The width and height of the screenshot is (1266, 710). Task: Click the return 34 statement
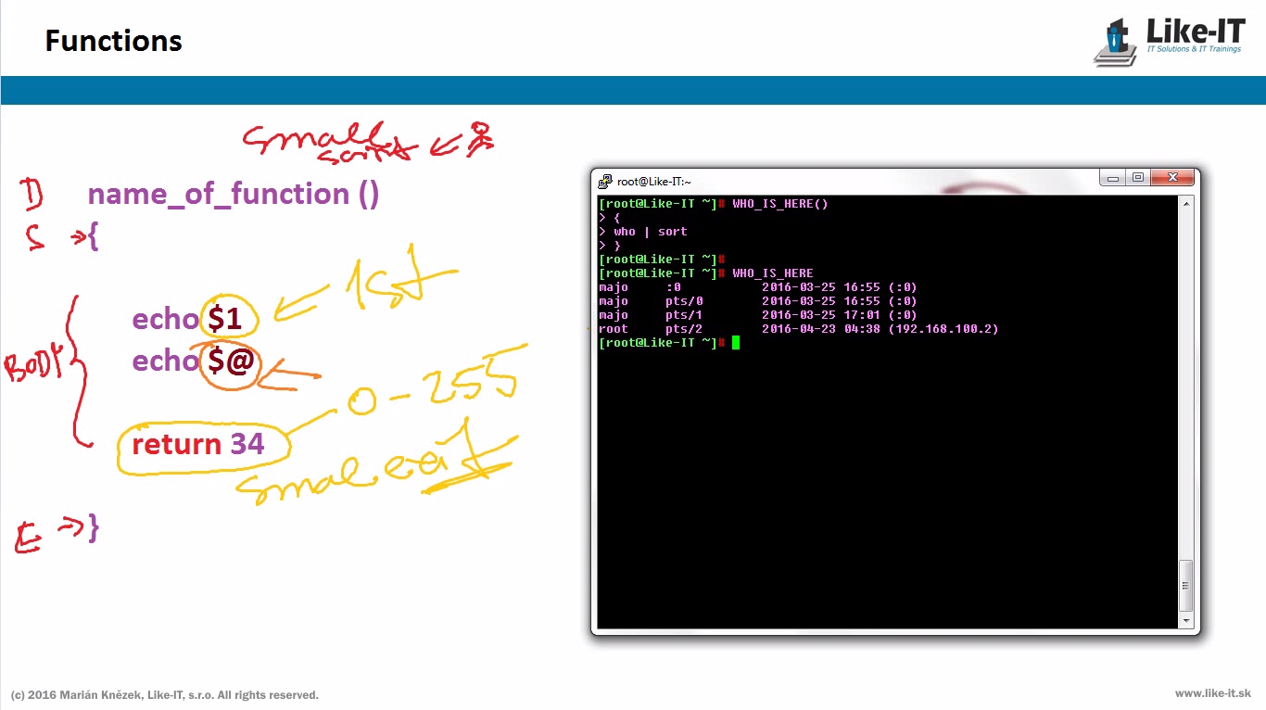pos(198,445)
